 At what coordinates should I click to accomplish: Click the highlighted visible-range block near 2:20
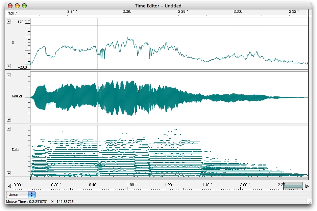tap(292, 186)
